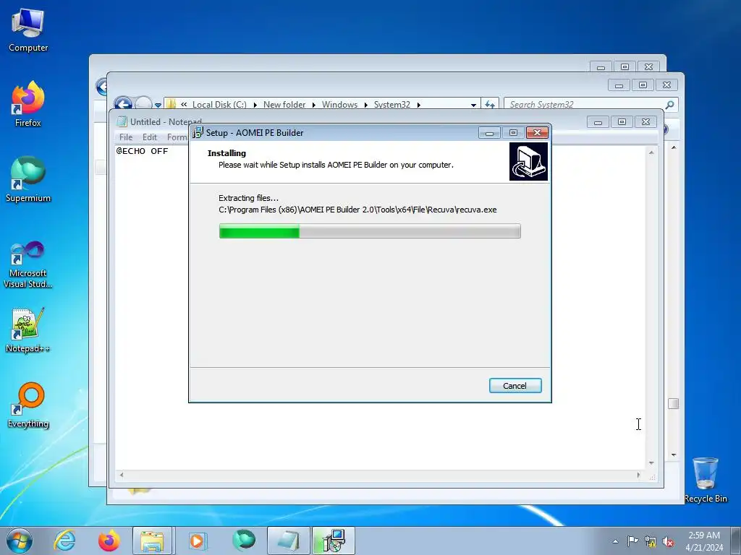Viewport: 741px width, 555px height.
Task: Click System32 breadcrumb in address bar
Action: [x=392, y=104]
